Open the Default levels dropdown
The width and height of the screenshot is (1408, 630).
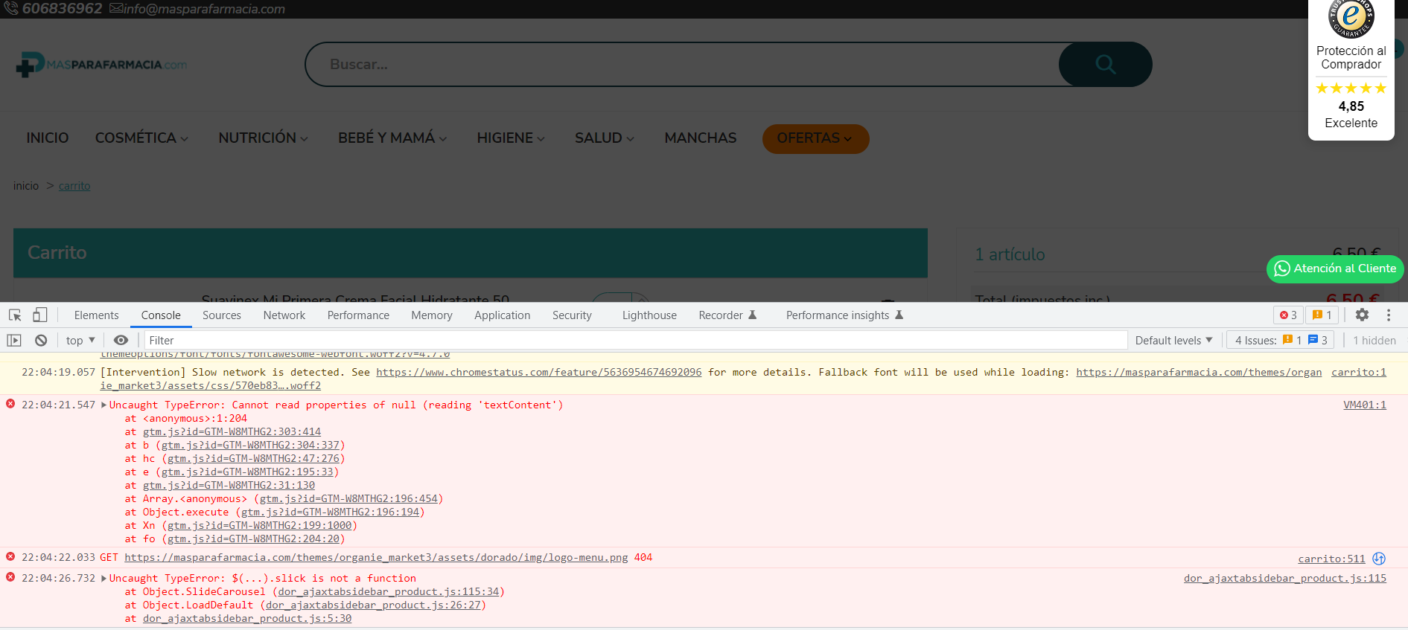1173,341
